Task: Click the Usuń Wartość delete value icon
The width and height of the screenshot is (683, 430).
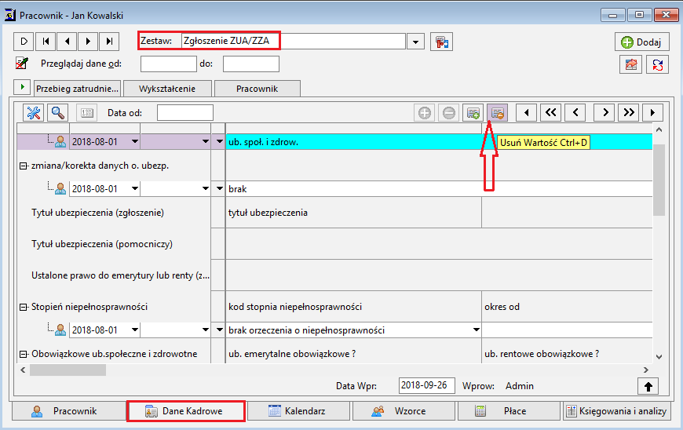Action: pos(498,113)
